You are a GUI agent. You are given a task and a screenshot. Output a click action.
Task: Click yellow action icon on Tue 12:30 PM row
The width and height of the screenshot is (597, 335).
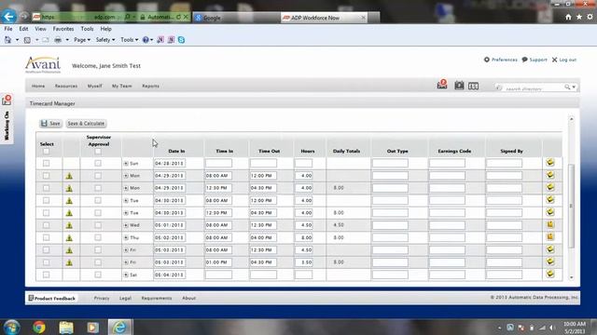click(x=550, y=212)
